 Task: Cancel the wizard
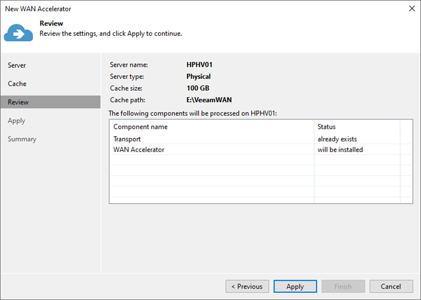(x=391, y=286)
